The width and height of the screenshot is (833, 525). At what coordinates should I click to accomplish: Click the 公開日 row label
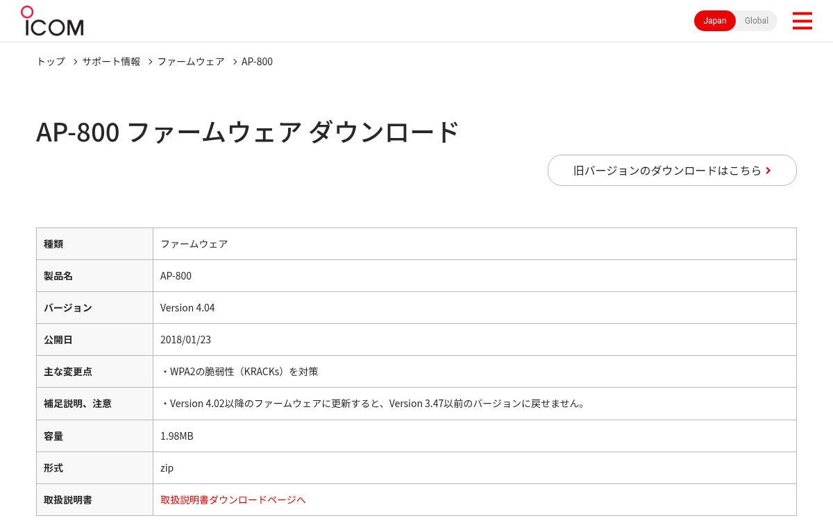click(58, 339)
